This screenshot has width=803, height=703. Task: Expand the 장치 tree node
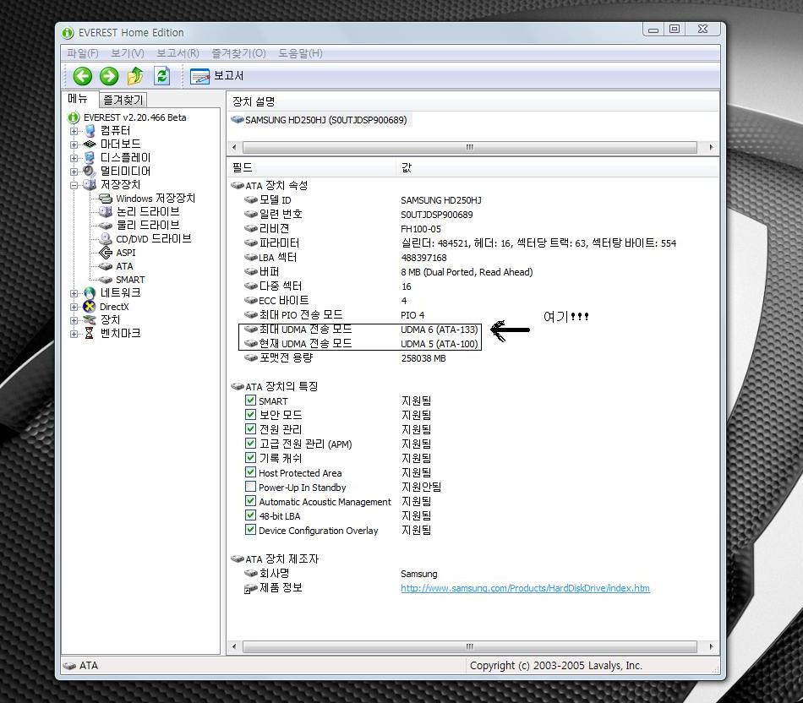(74, 320)
